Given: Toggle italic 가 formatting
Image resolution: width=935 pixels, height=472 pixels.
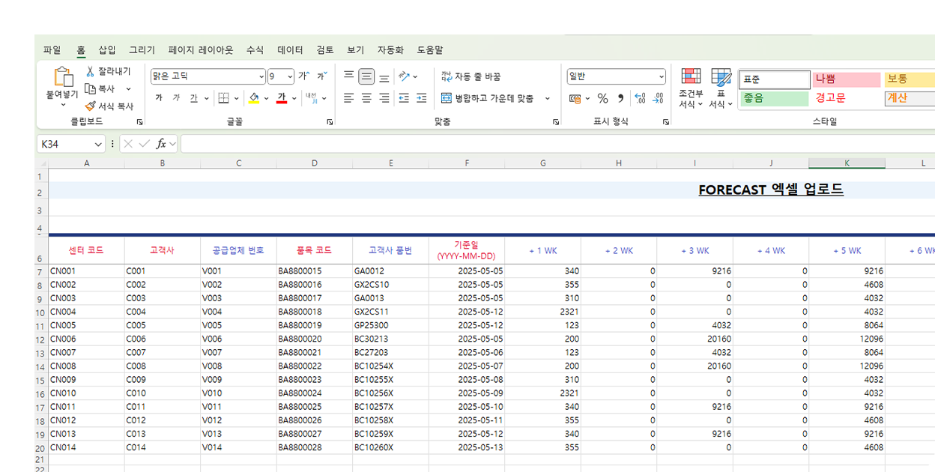Looking at the screenshot, I should pyautogui.click(x=176, y=98).
